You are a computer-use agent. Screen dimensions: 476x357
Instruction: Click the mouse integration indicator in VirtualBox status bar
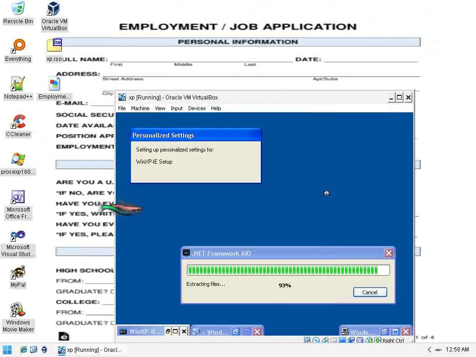pos(369,340)
